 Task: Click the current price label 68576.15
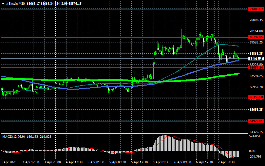pyautogui.click(x=256, y=59)
